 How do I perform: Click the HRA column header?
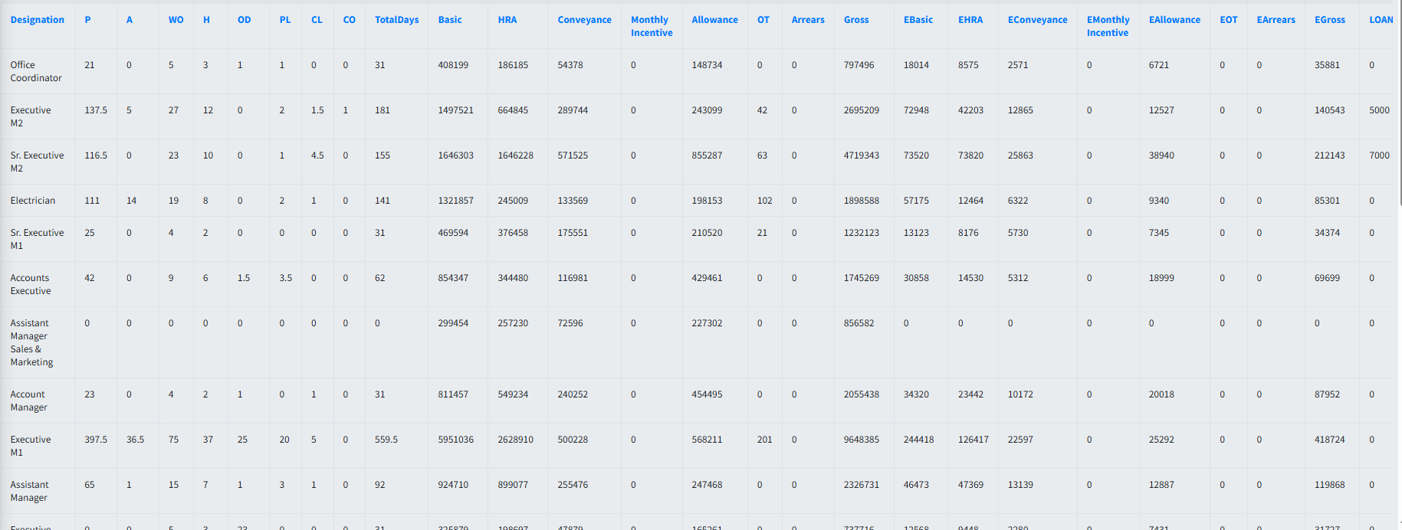tap(507, 20)
